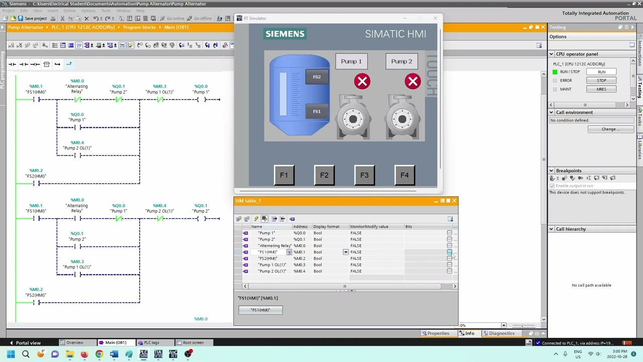Click the MRES button
Screen dimensions: 643x362
coord(601,89)
